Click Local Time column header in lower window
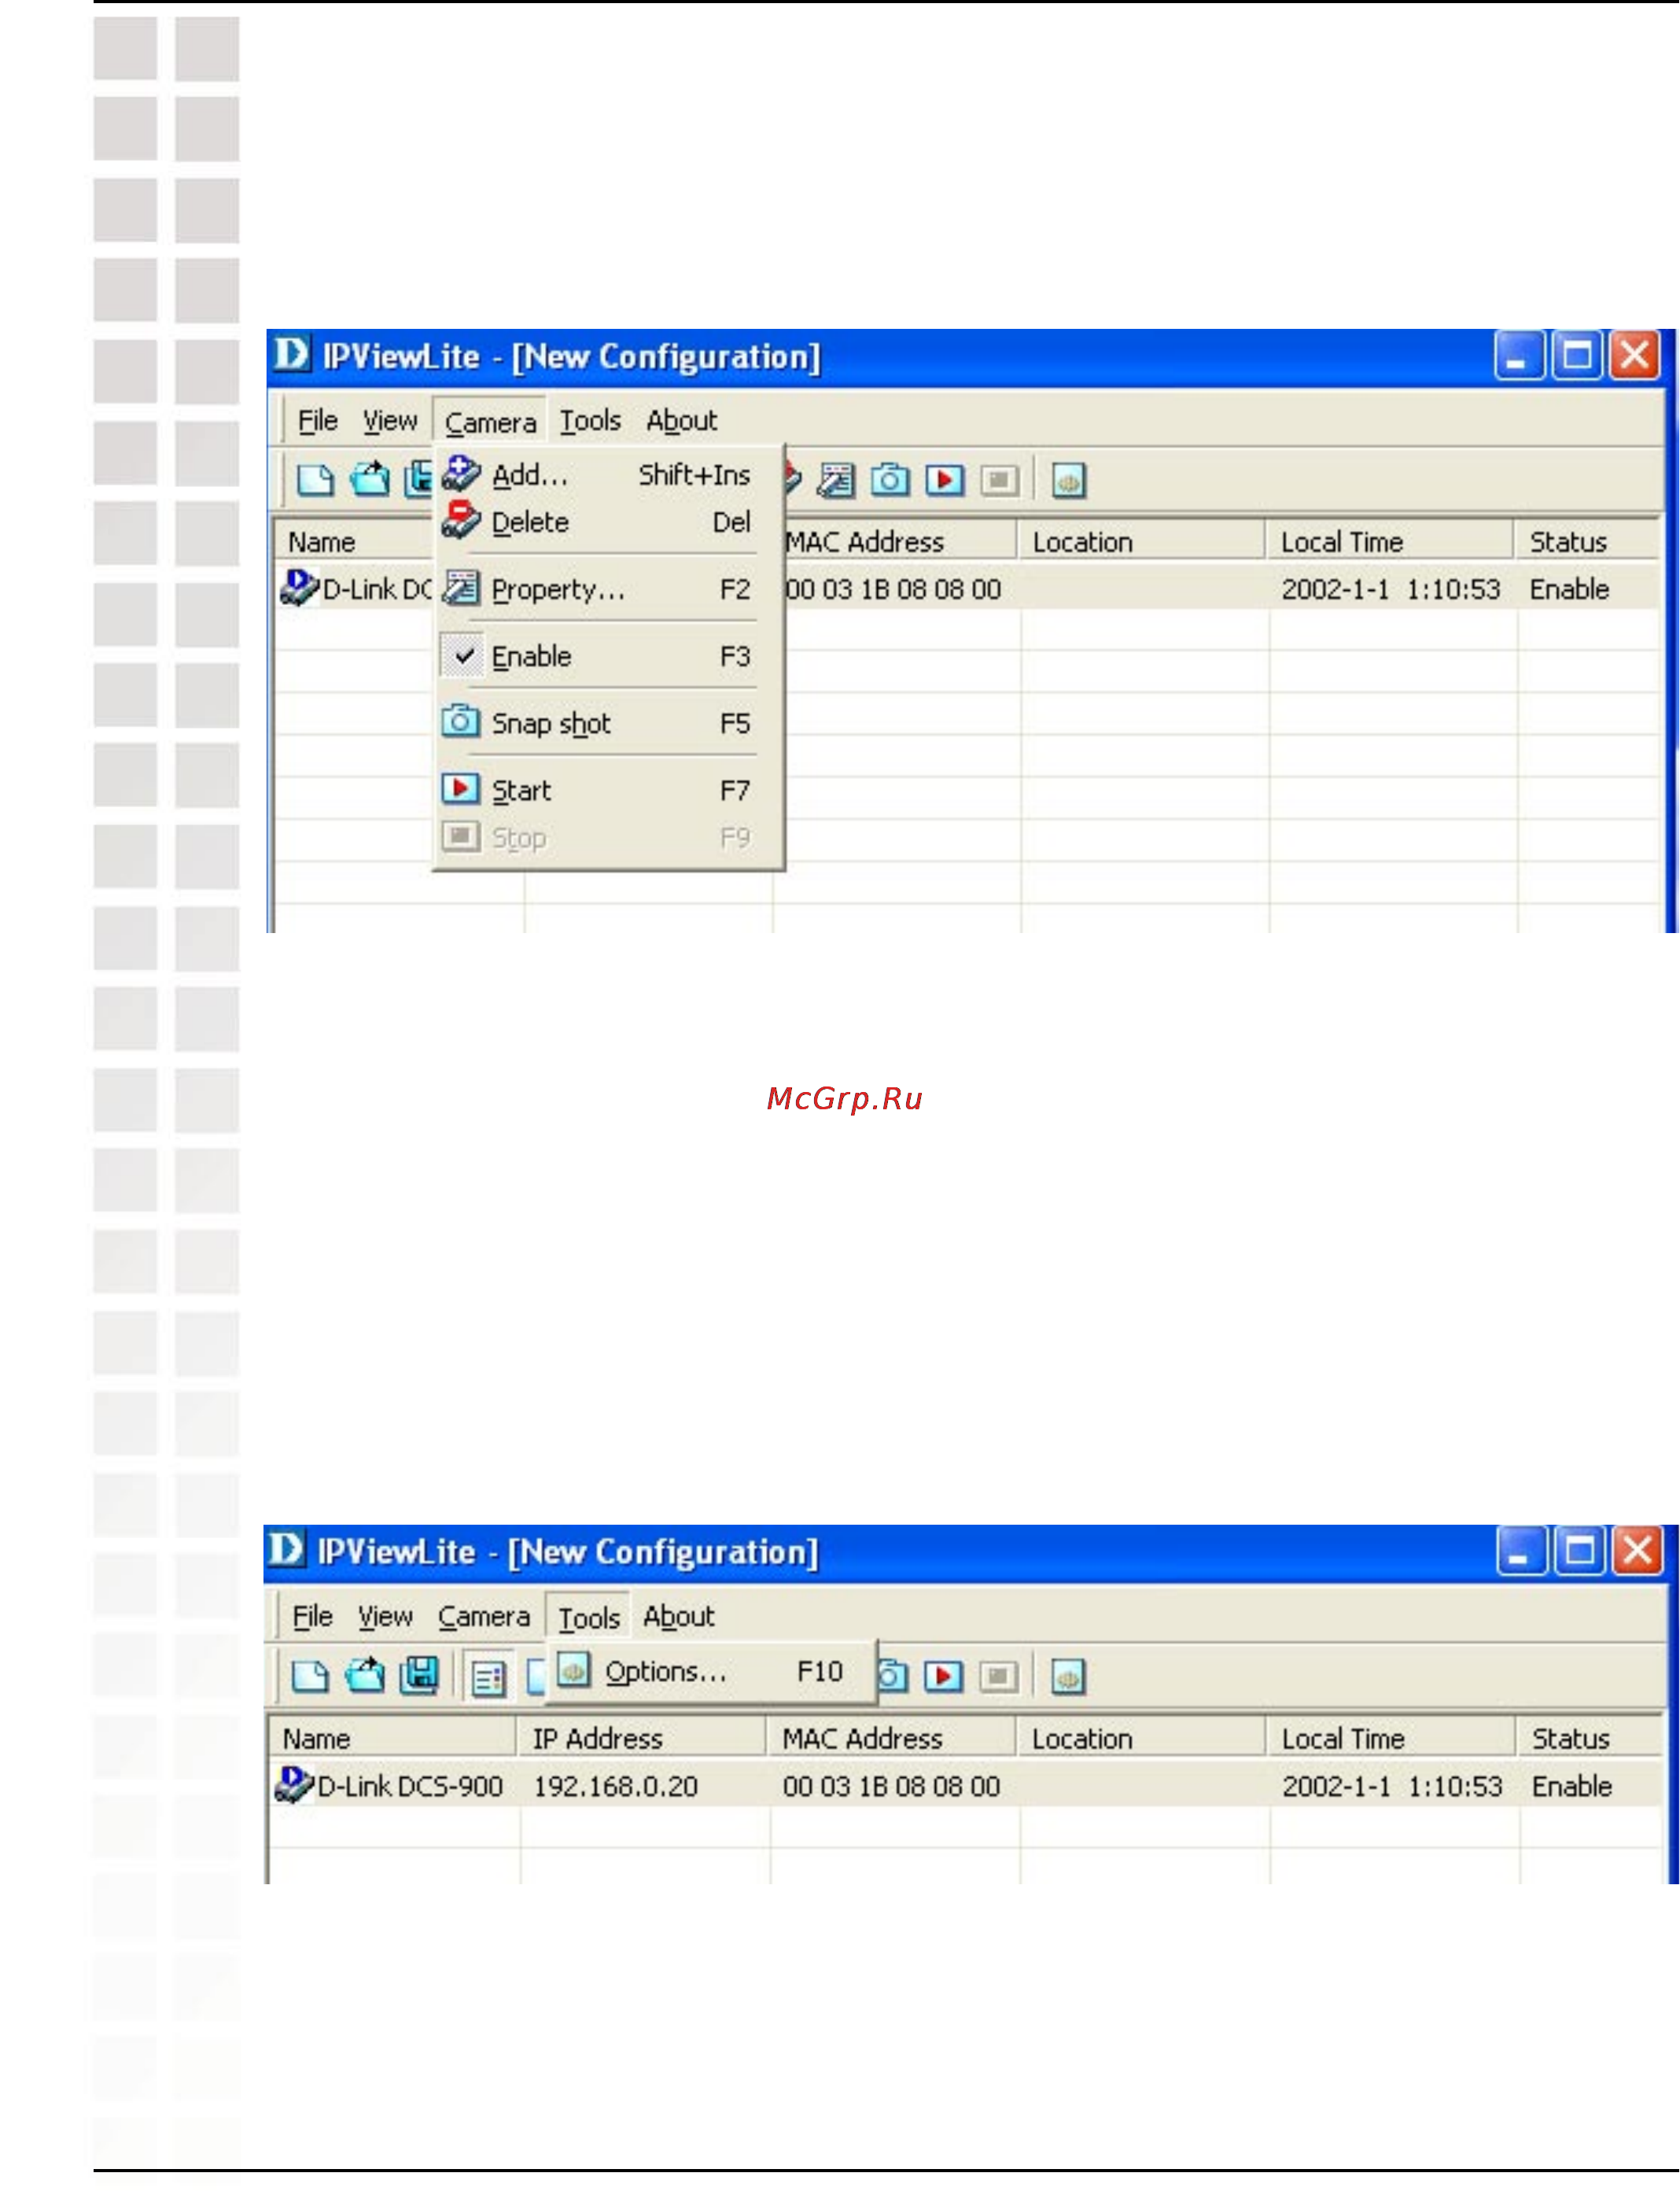 [x=1392, y=1738]
